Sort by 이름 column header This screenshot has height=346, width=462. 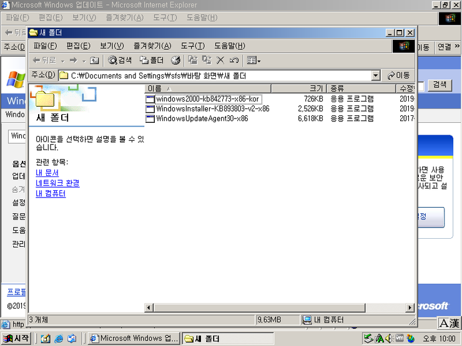tap(208, 89)
